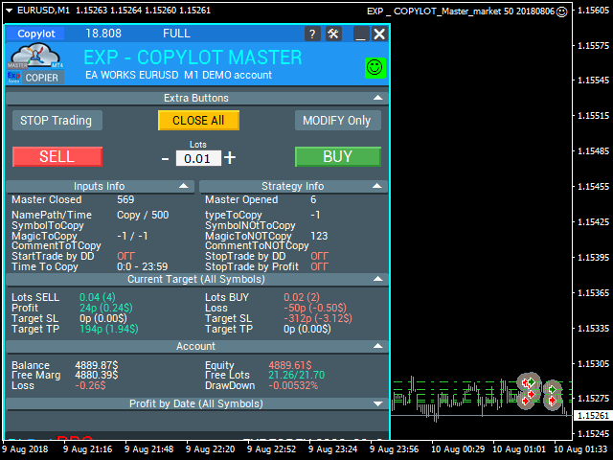Open the tools settings wrench icon
The height and width of the screenshot is (460, 613).
[x=333, y=34]
